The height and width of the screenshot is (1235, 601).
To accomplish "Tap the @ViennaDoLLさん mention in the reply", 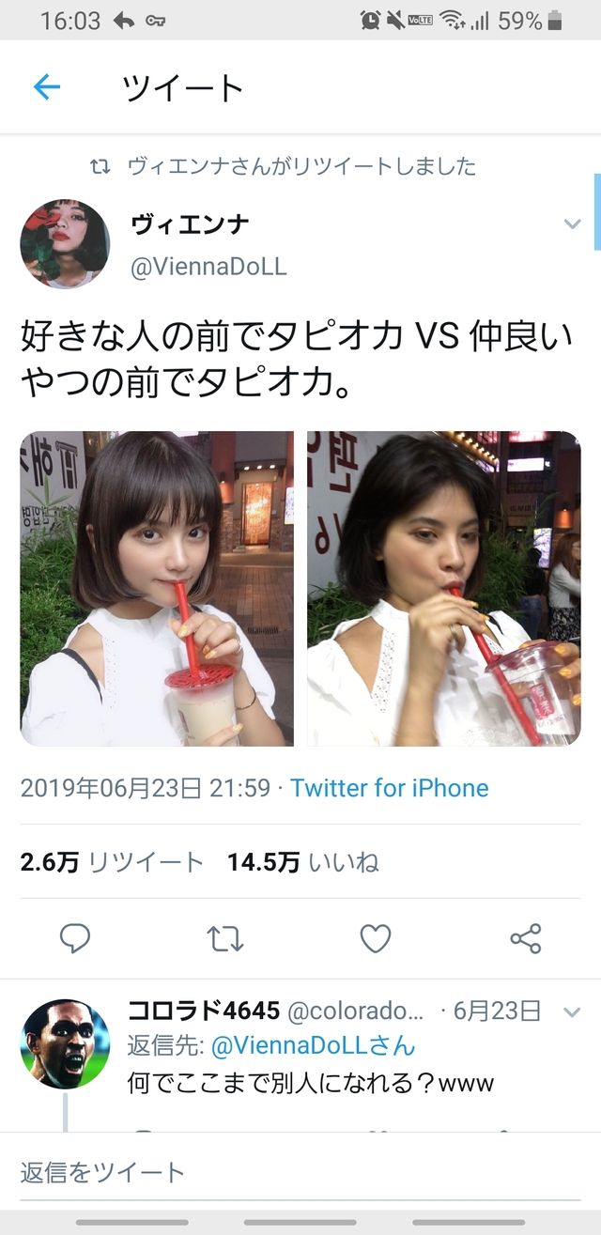I will pyautogui.click(x=313, y=1045).
